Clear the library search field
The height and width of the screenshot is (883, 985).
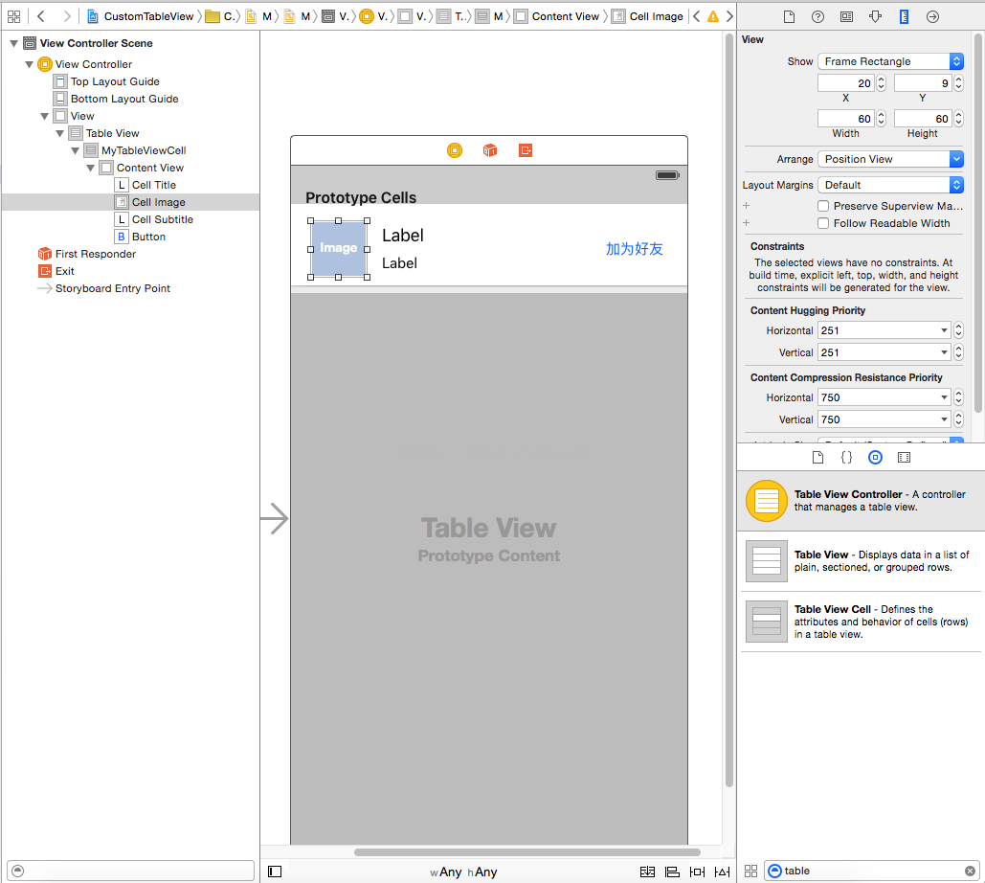pos(970,872)
